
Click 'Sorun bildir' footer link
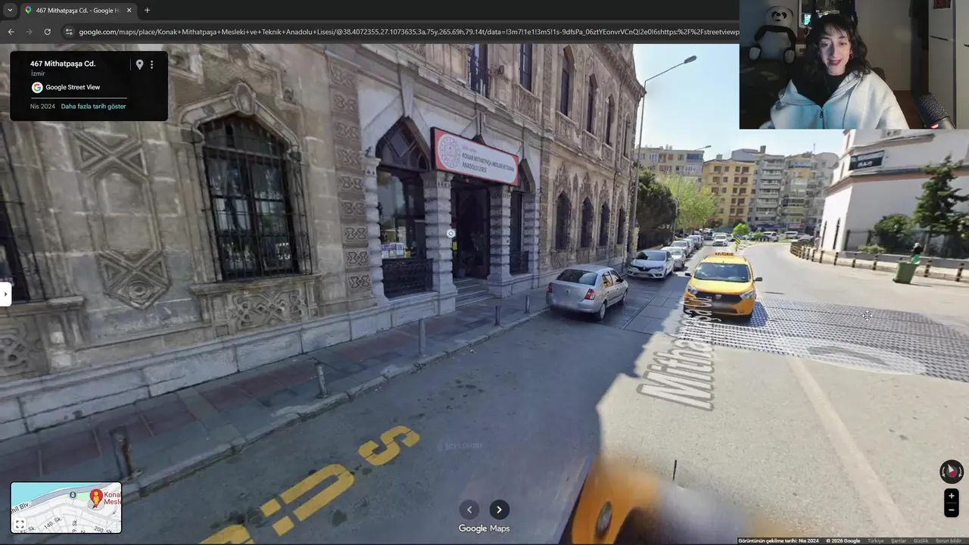(x=949, y=540)
